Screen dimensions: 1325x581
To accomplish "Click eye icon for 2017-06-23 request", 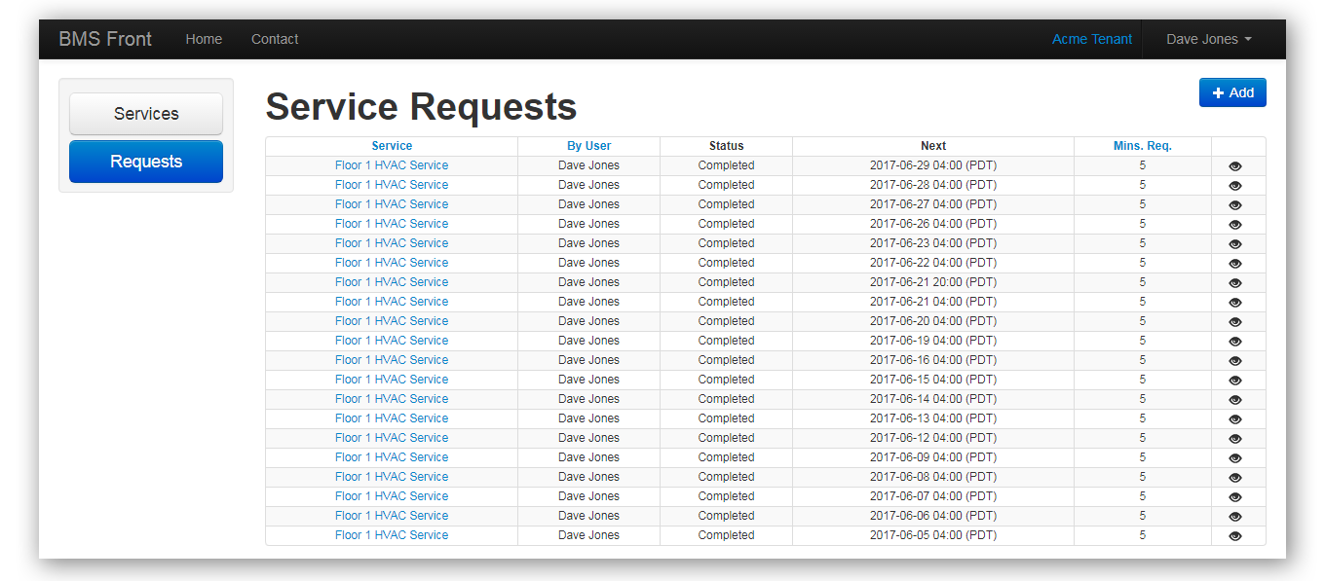I will coord(1235,244).
